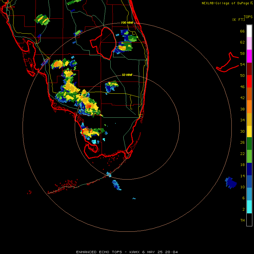
Task: Select the orange 38 kft swatch
Action: [249, 107]
